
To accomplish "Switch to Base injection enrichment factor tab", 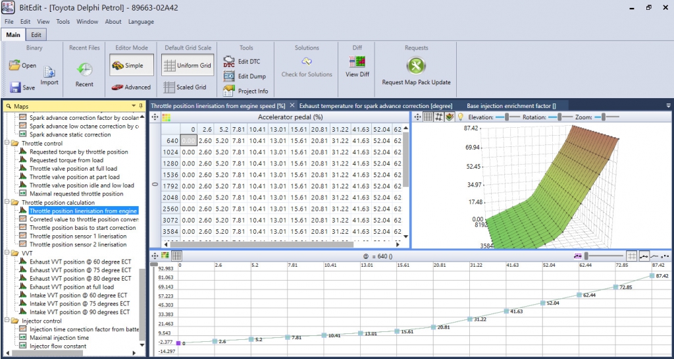I will pos(511,105).
